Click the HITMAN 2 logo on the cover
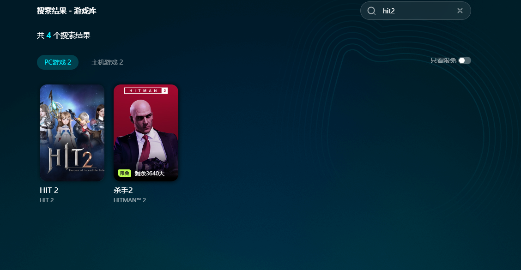 [x=145, y=90]
